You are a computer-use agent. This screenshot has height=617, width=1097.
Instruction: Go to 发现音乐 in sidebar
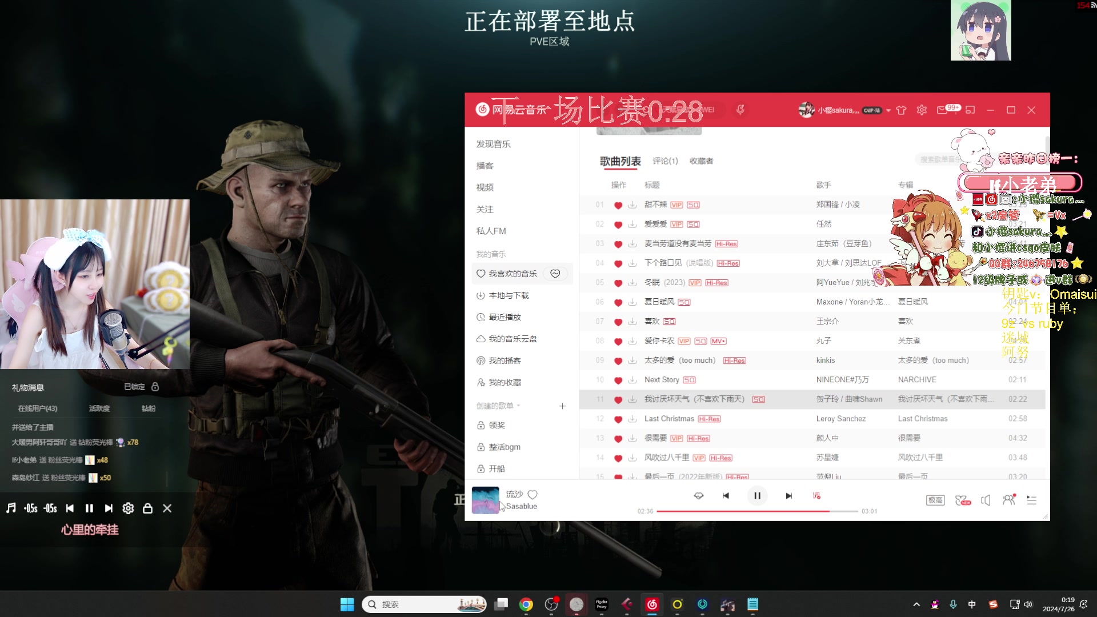coord(493,144)
